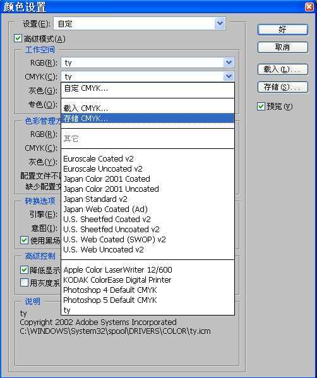Viewport: 317px width, 378px height.
Task: Click the 好 button
Action: (282, 30)
